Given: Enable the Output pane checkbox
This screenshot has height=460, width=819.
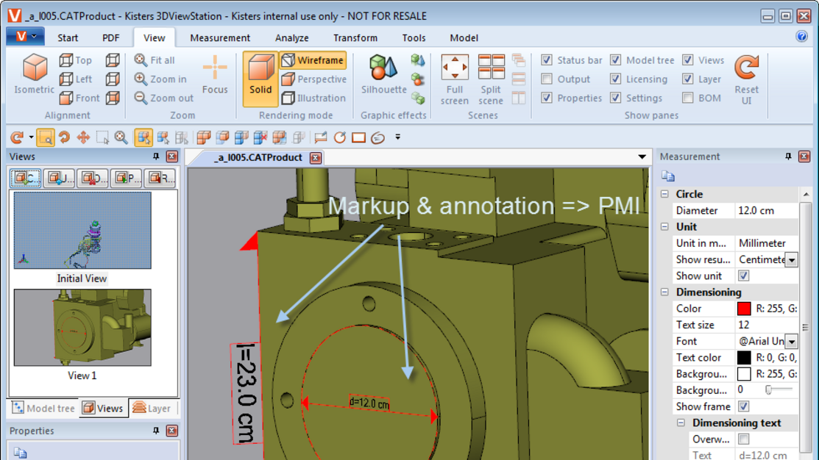Looking at the screenshot, I should pos(546,79).
